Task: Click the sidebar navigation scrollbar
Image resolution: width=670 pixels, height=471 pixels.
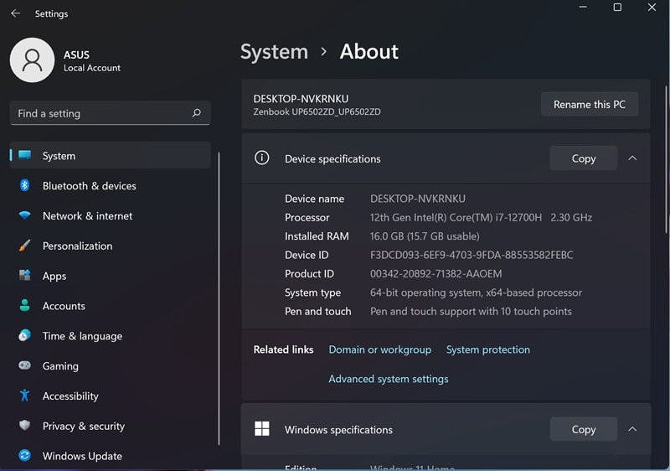Action: pyautogui.click(x=219, y=298)
